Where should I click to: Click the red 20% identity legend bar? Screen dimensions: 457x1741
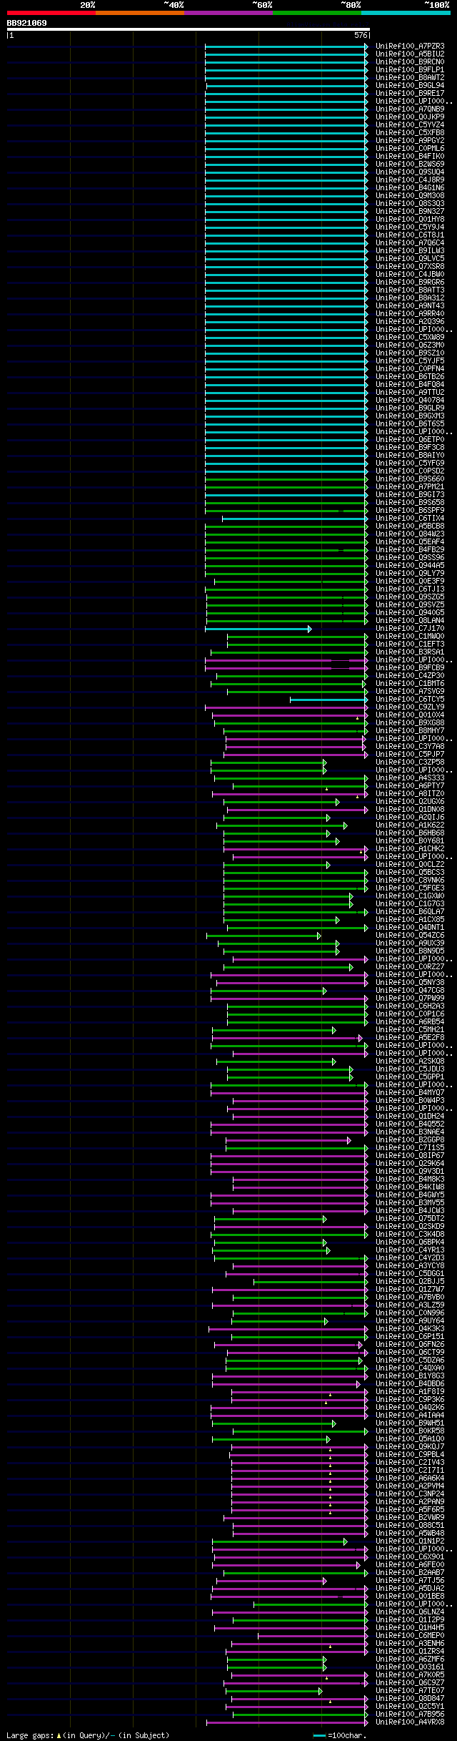coord(51,13)
